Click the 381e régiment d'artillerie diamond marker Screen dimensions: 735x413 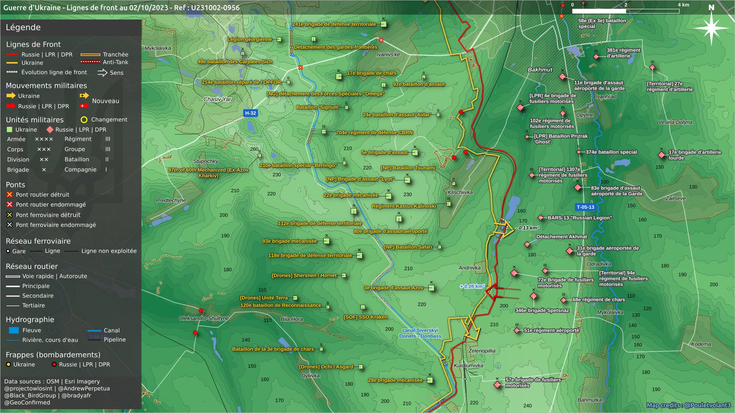point(596,57)
